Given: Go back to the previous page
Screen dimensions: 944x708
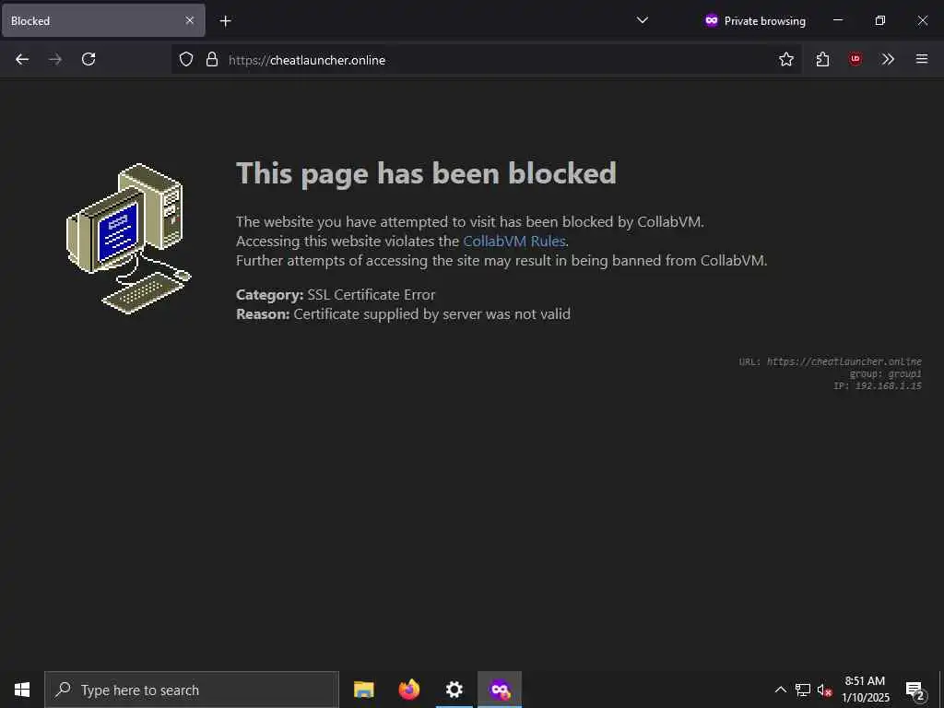Looking at the screenshot, I should click(x=22, y=59).
